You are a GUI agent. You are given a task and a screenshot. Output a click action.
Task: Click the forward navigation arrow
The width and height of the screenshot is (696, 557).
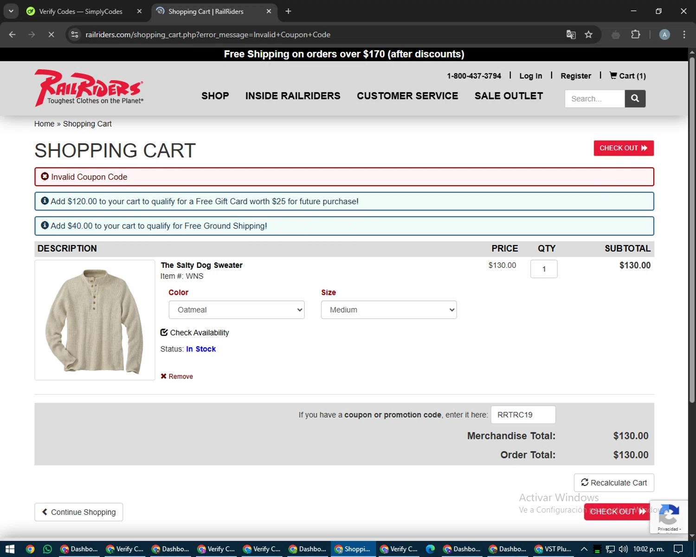click(x=32, y=34)
